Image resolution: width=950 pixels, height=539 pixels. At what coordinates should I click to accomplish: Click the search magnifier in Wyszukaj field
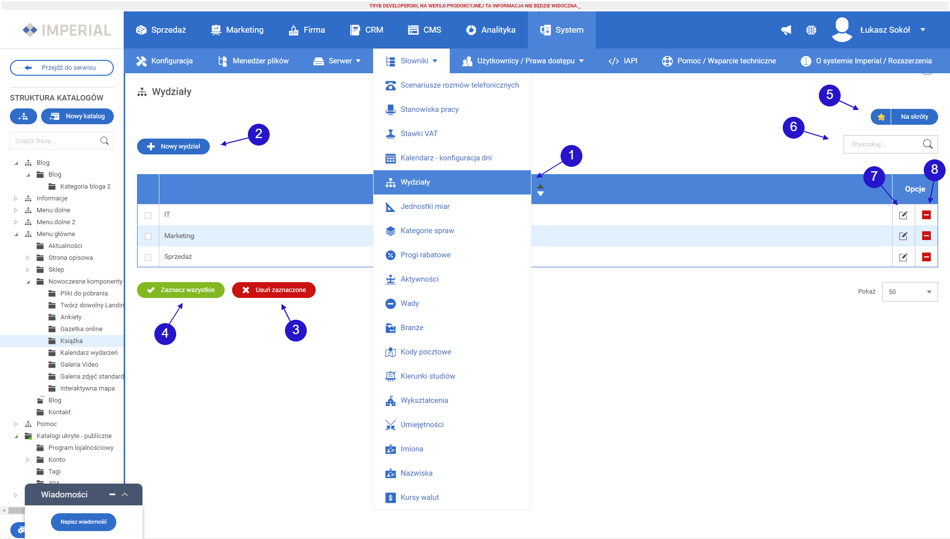coord(927,144)
